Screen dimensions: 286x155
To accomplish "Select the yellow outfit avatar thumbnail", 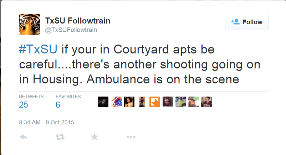I will point(180,102).
